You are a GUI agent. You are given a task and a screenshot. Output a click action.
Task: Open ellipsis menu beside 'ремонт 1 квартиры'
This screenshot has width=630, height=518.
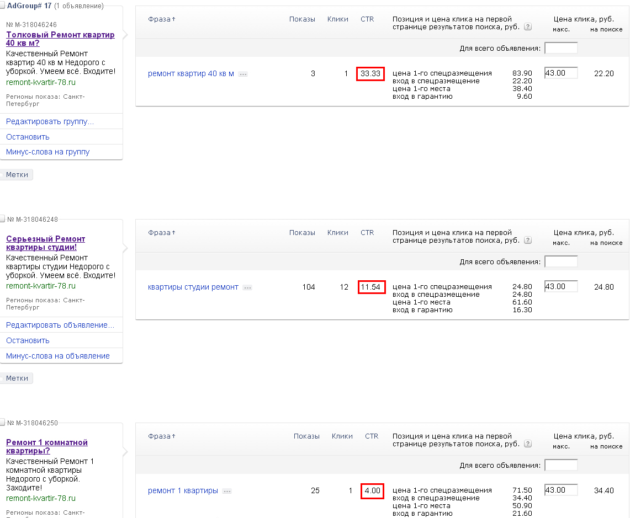227,491
